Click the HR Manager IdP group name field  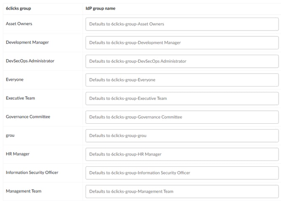pyautogui.click(x=182, y=154)
